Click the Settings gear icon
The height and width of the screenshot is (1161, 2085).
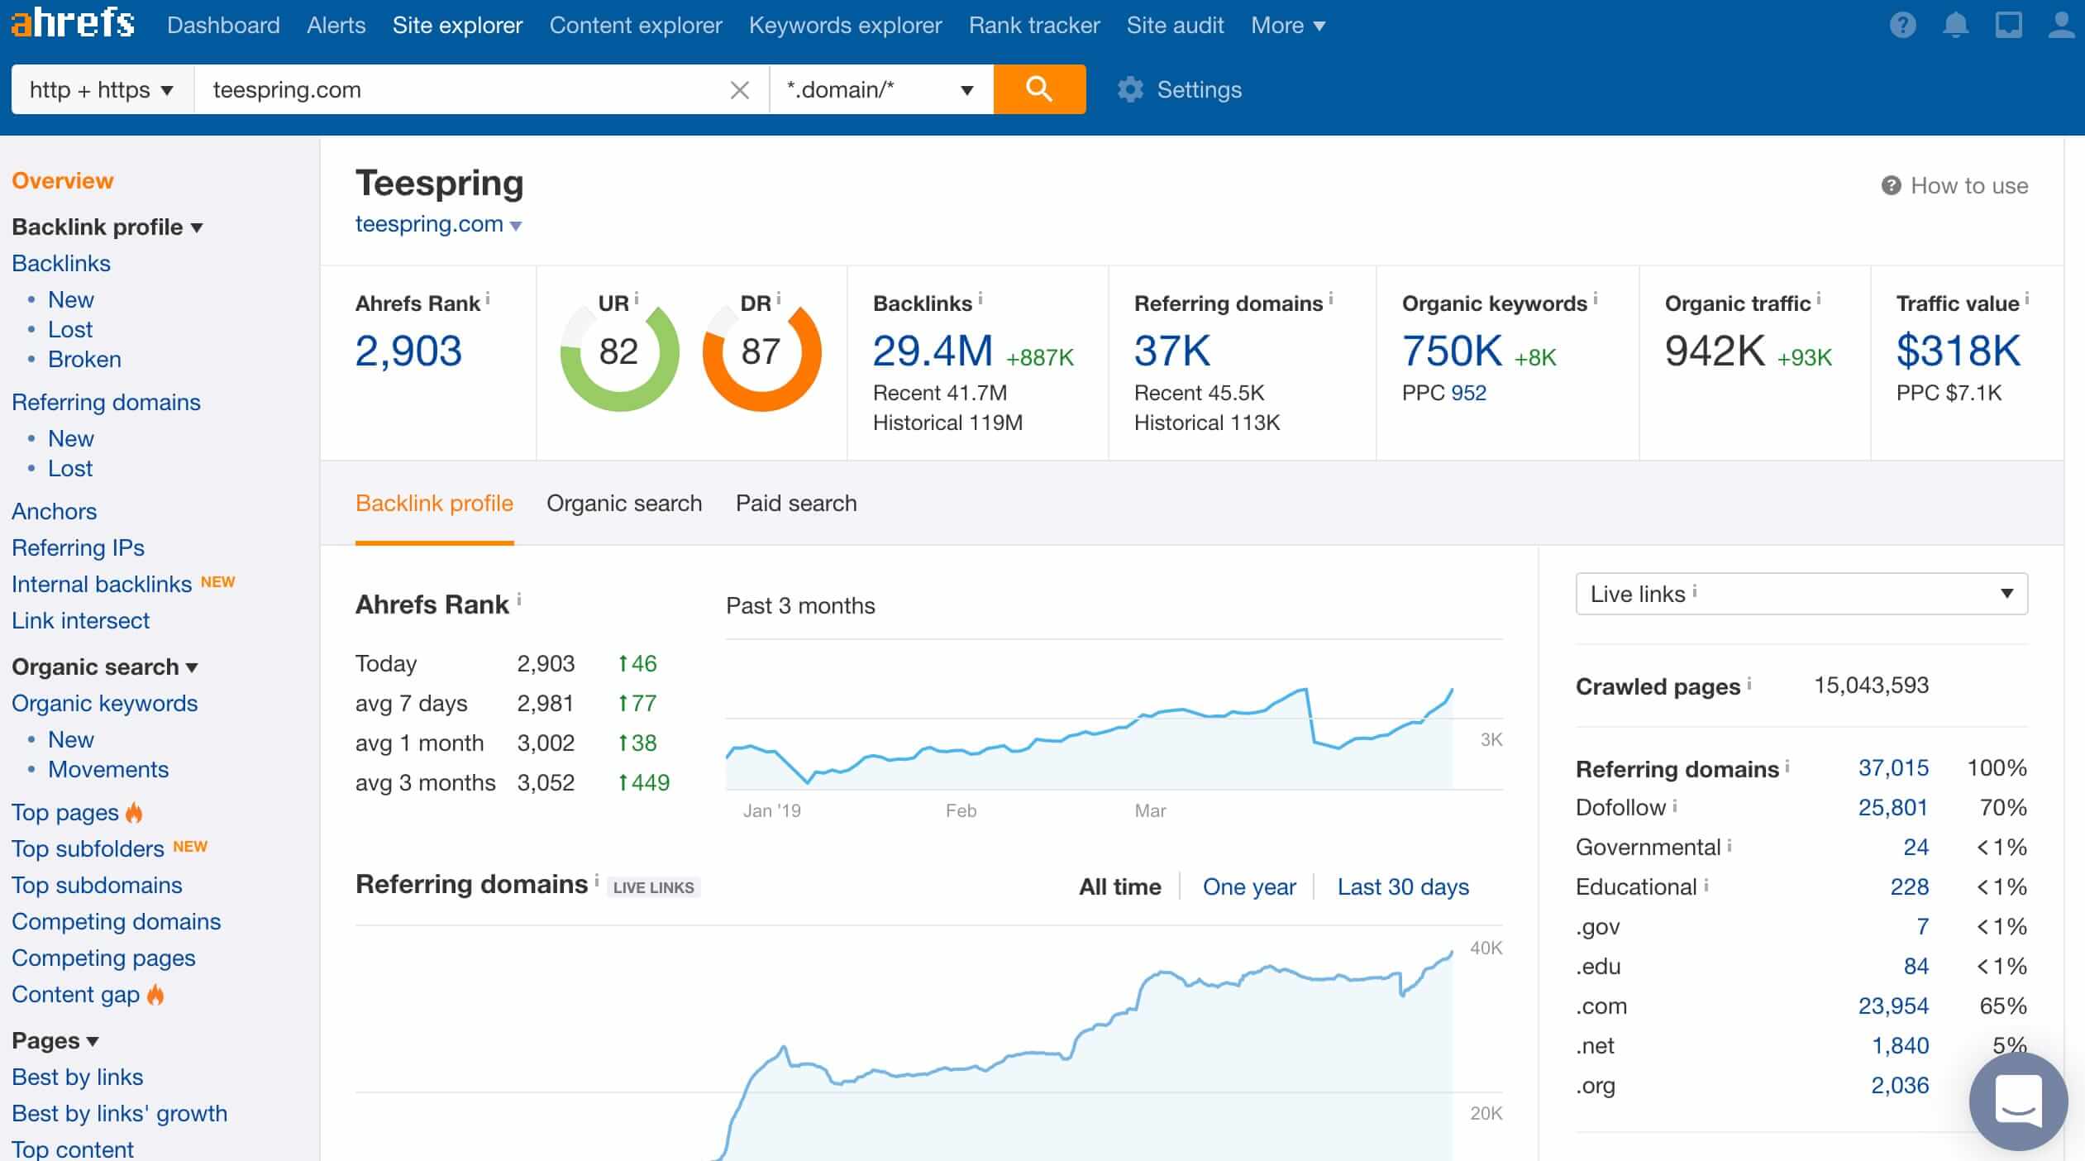point(1130,88)
